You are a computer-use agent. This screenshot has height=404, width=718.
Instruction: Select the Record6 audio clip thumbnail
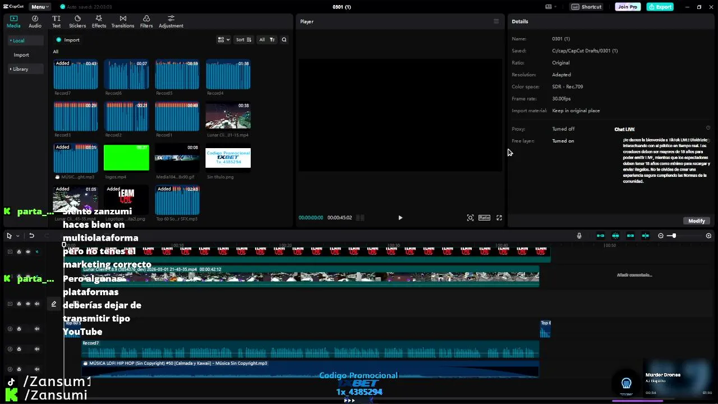[x=126, y=75]
